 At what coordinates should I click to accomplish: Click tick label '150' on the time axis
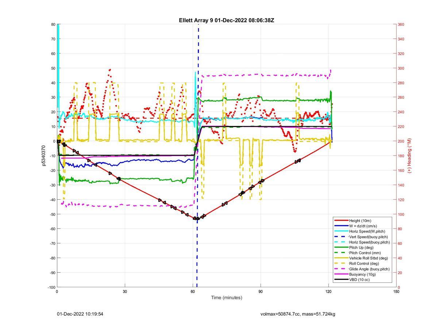[396, 291]
